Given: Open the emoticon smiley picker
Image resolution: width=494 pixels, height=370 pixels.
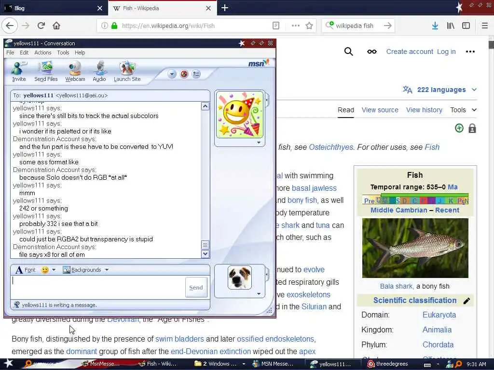Looking at the screenshot, I should point(45,270).
